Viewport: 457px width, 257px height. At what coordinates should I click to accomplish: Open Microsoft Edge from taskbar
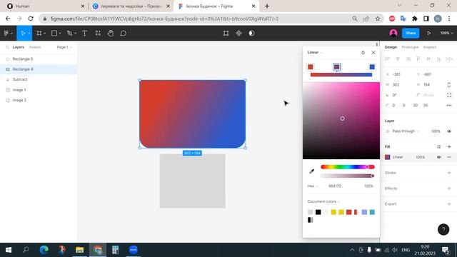pyautogui.click(x=44, y=250)
